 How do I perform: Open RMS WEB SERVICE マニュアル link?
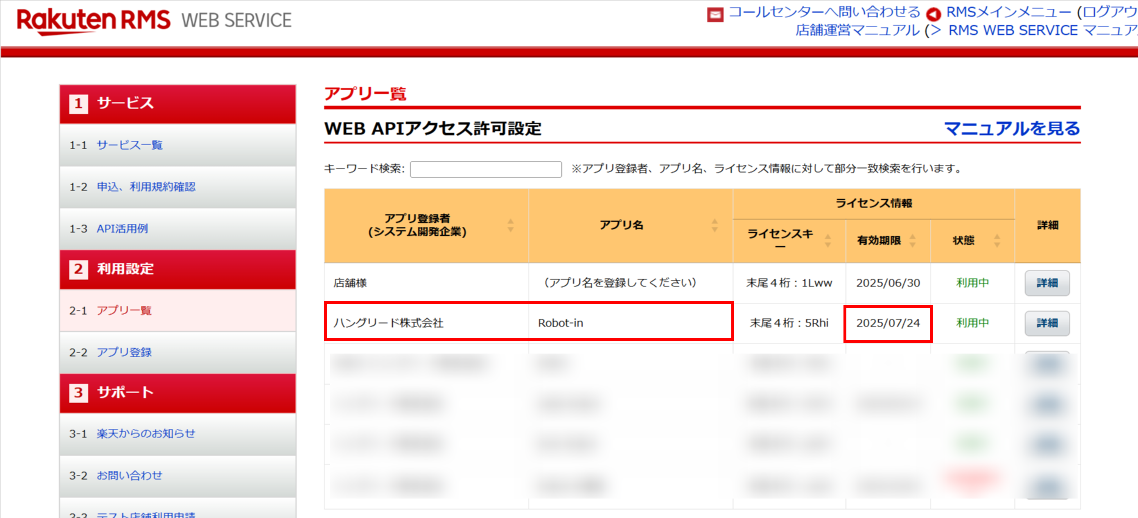pyautogui.click(x=1042, y=31)
